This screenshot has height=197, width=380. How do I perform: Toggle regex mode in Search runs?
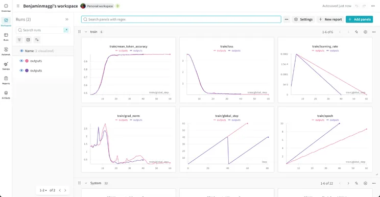pos(66,30)
